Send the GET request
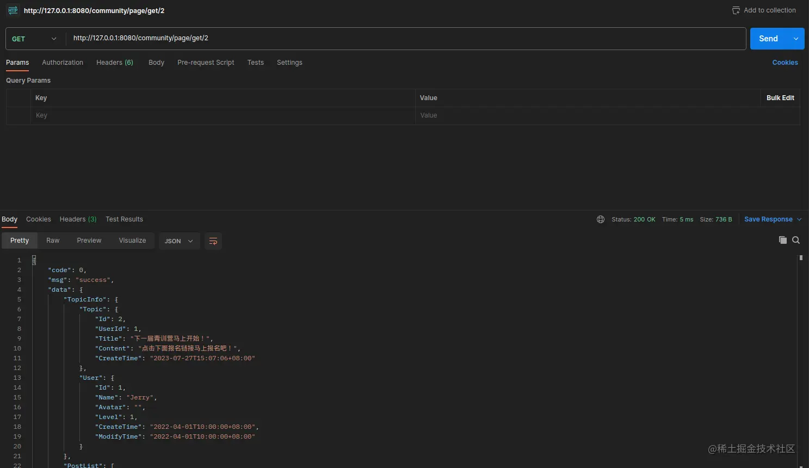809x468 pixels. 769,39
